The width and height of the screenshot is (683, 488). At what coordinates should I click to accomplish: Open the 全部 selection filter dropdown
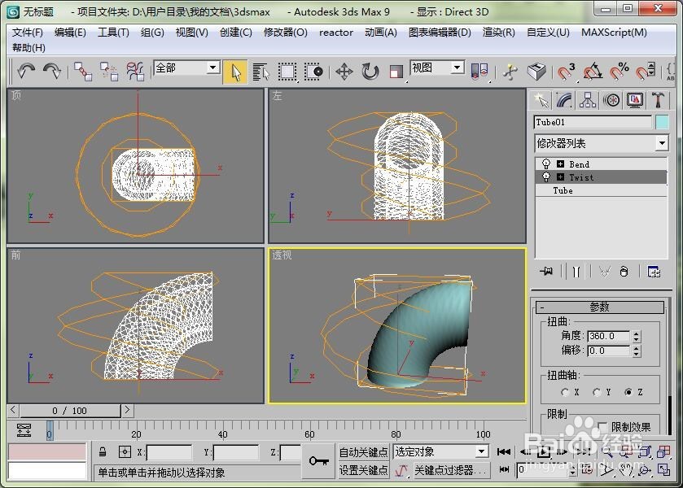212,68
